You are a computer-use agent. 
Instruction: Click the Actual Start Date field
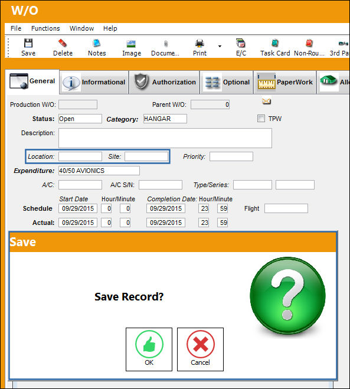click(78, 223)
